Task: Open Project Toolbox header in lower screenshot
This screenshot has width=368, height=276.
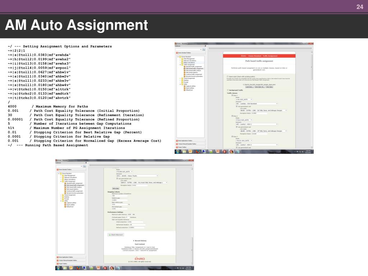Action: tap(71, 263)
